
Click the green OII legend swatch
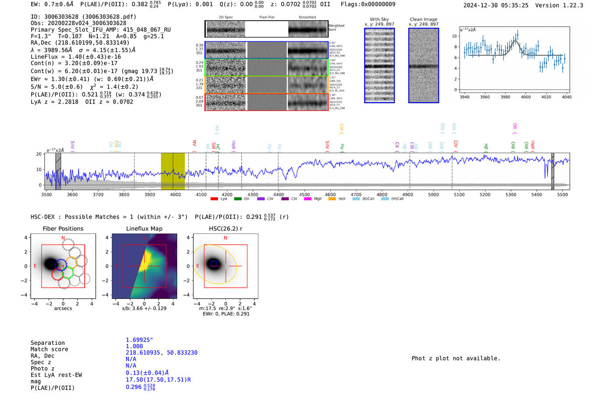point(238,199)
